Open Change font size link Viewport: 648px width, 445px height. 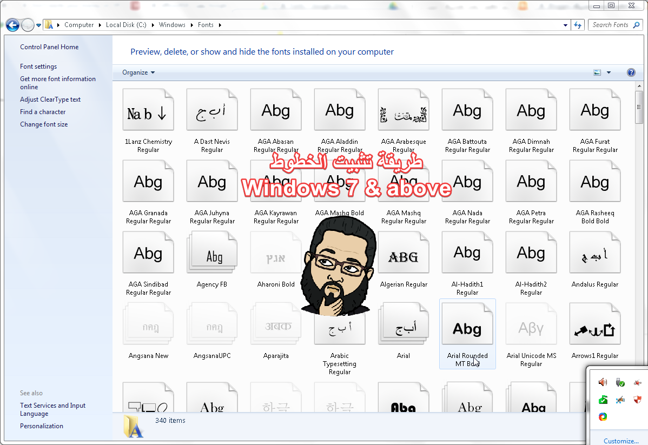tap(44, 124)
